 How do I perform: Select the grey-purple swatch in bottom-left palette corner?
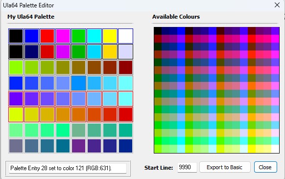[16, 146]
